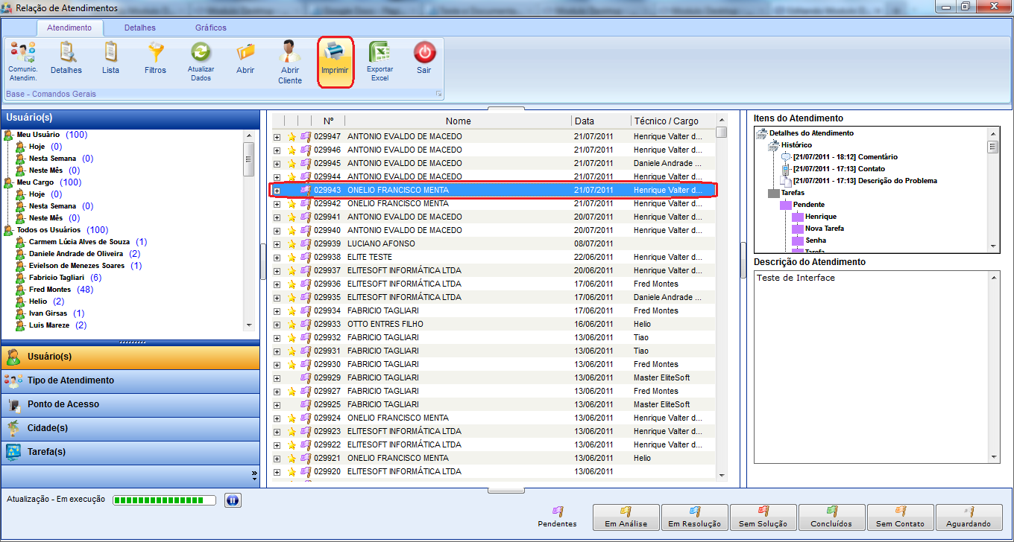The height and width of the screenshot is (542, 1014).
Task: Select Fred Montes in the user tree
Action: (x=50, y=290)
